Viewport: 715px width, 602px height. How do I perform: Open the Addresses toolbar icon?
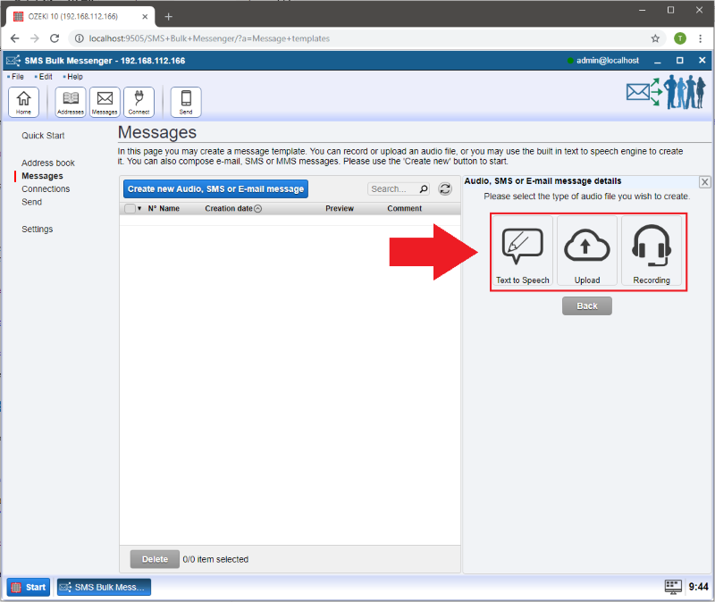click(x=71, y=102)
